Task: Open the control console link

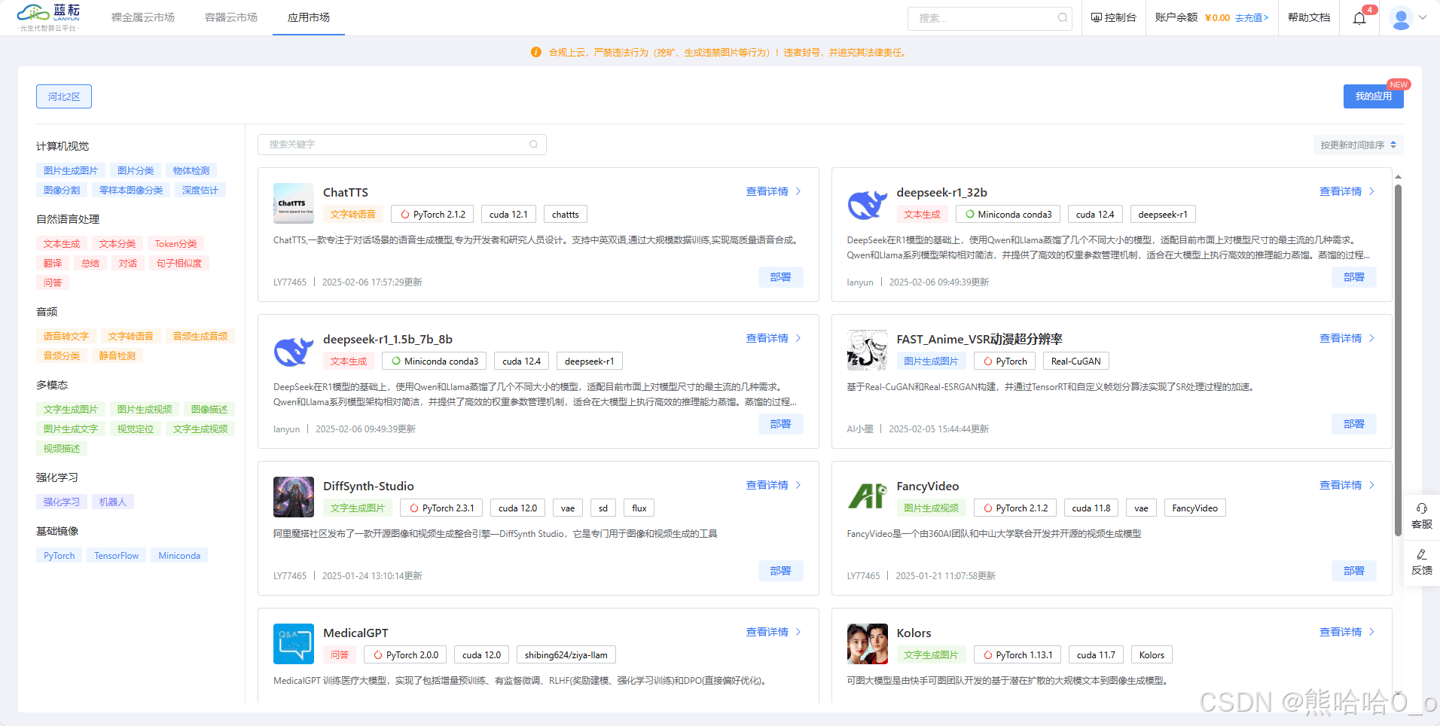Action: coord(1114,17)
